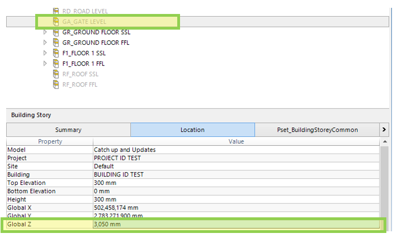Click the 'Building Story' panel heading
402x238 pixels.
pyautogui.click(x=31, y=115)
